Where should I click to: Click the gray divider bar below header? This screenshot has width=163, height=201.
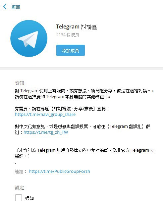[x=81, y=69]
